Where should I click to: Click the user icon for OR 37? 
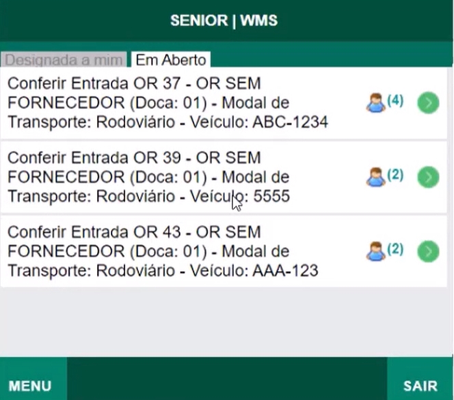[375, 103]
